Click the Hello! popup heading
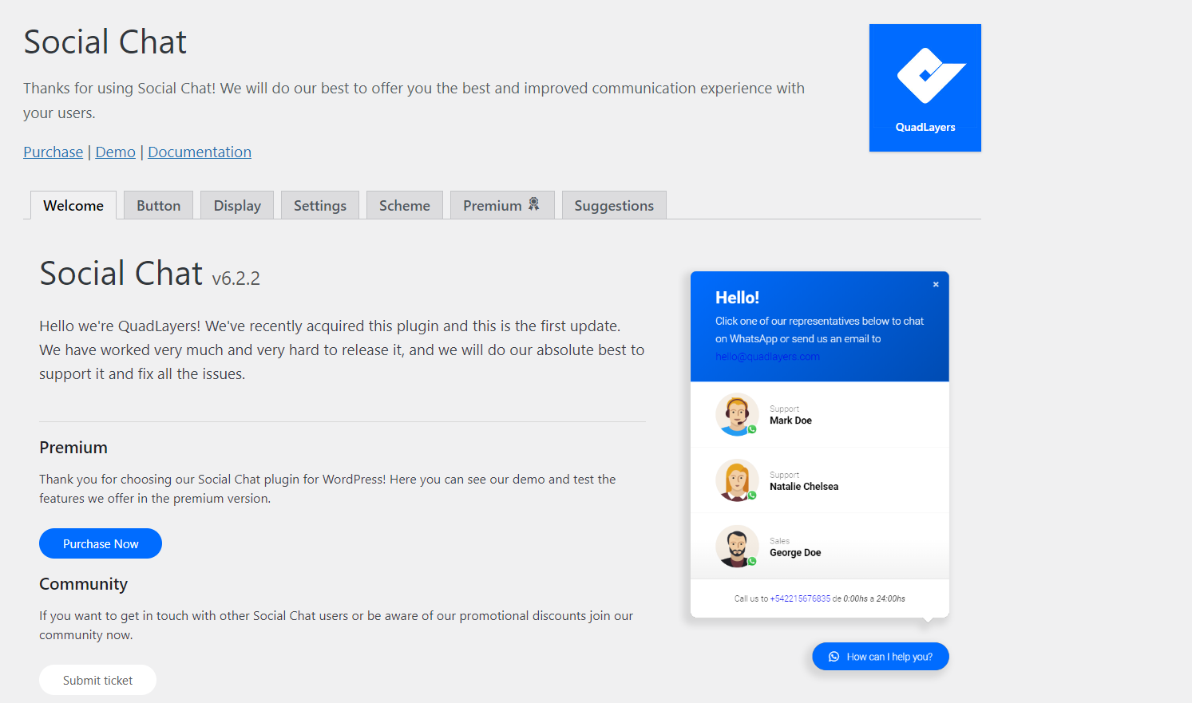Viewport: 1192px width, 703px height. pyautogui.click(x=737, y=298)
